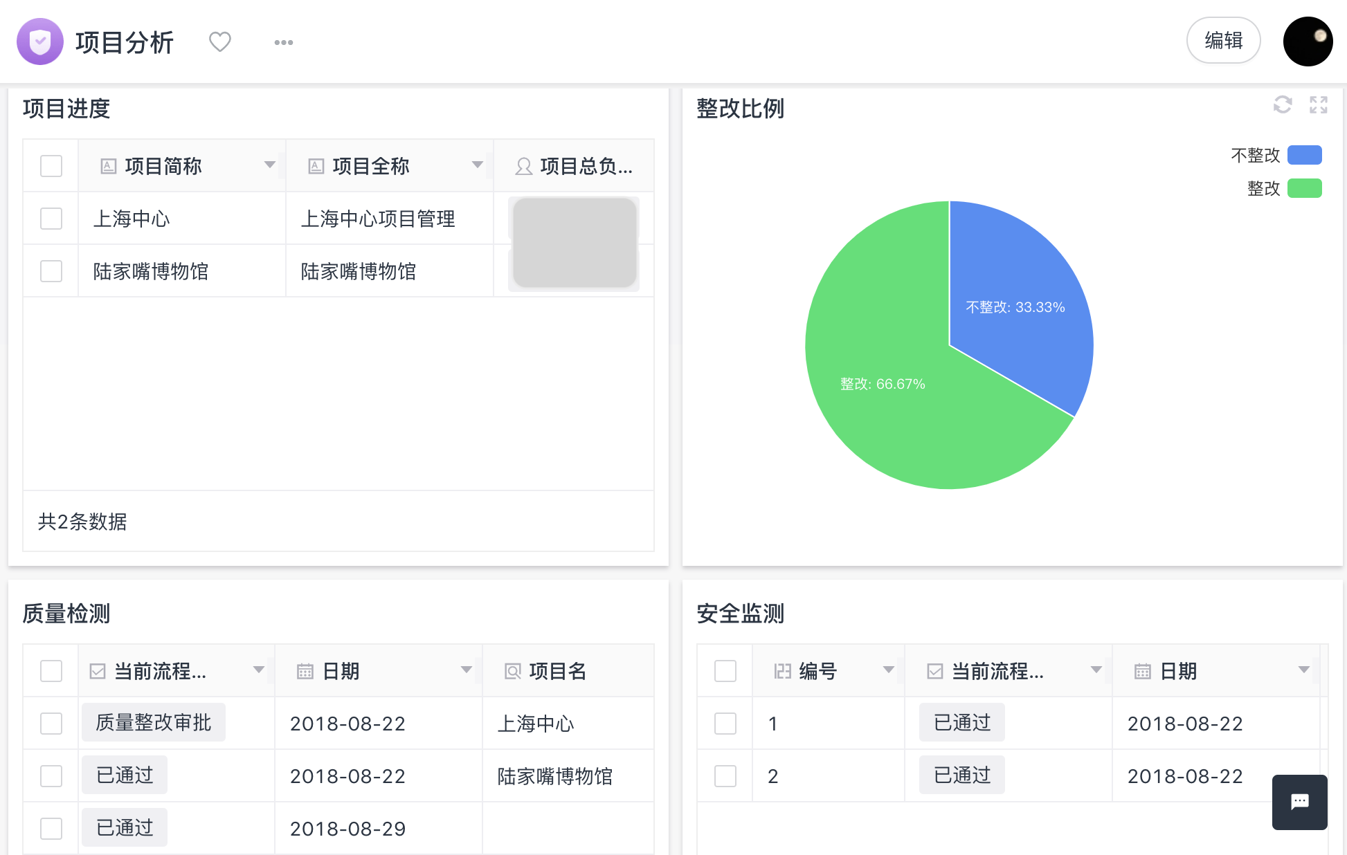The height and width of the screenshot is (855, 1347).
Task: Click 已通过 tag in 2018-08-29 row
Action: coord(125,827)
